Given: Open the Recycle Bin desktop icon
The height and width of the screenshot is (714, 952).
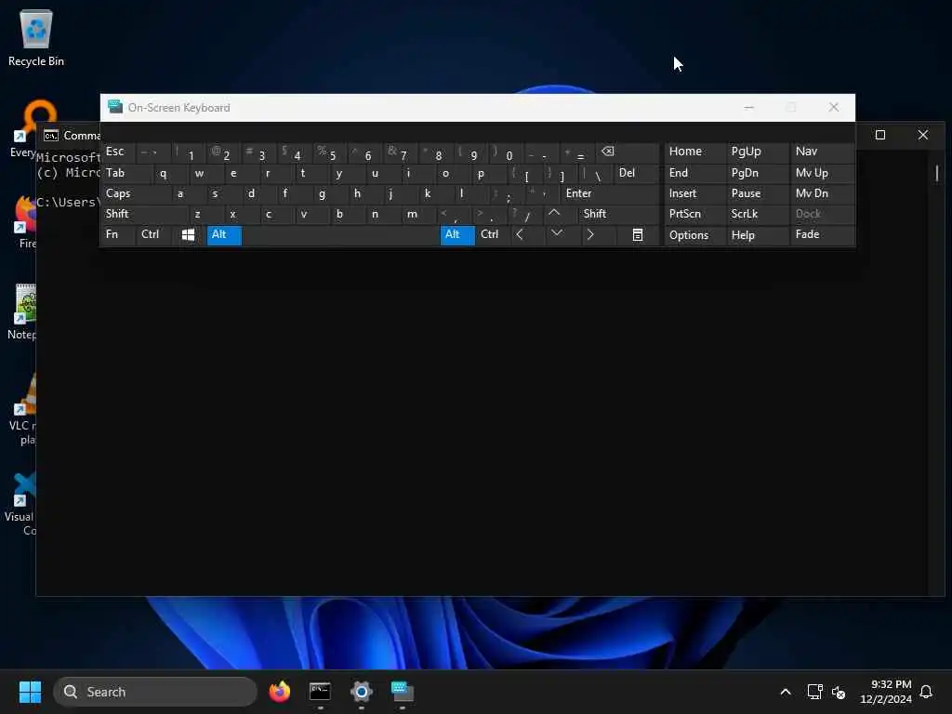Looking at the screenshot, I should tap(36, 37).
